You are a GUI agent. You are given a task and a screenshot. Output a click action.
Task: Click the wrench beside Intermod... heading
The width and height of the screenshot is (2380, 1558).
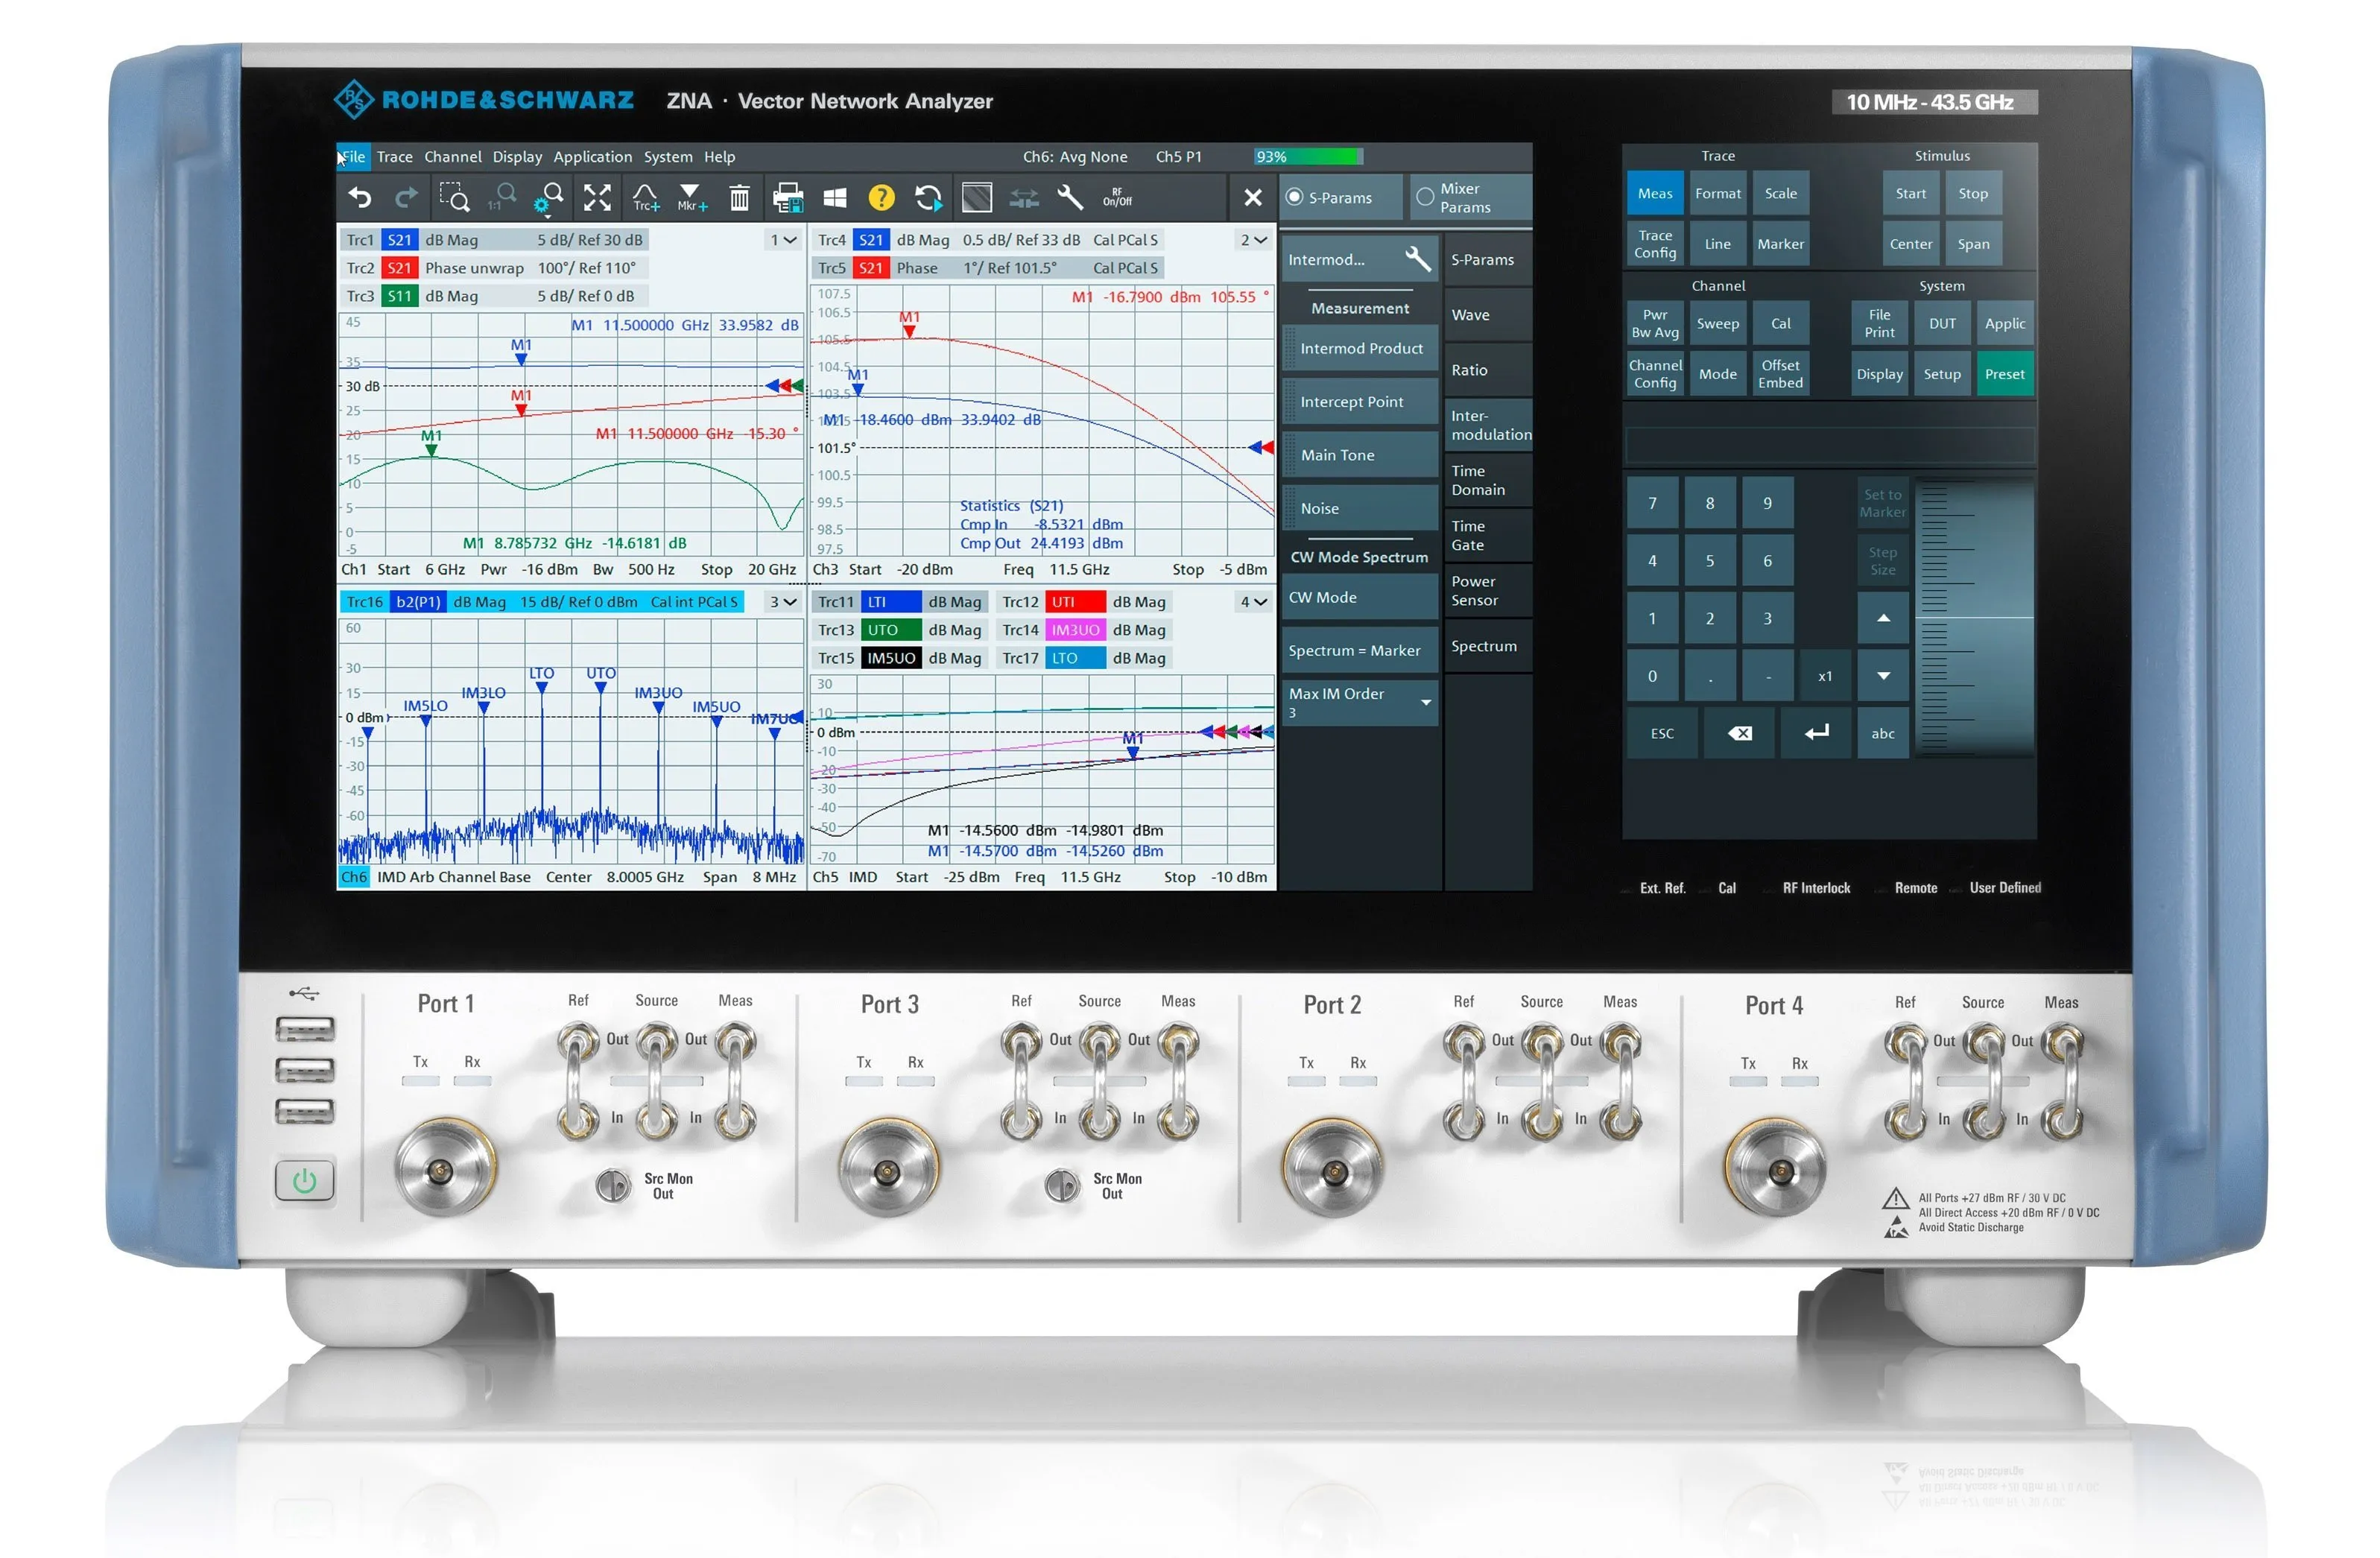click(x=1417, y=259)
